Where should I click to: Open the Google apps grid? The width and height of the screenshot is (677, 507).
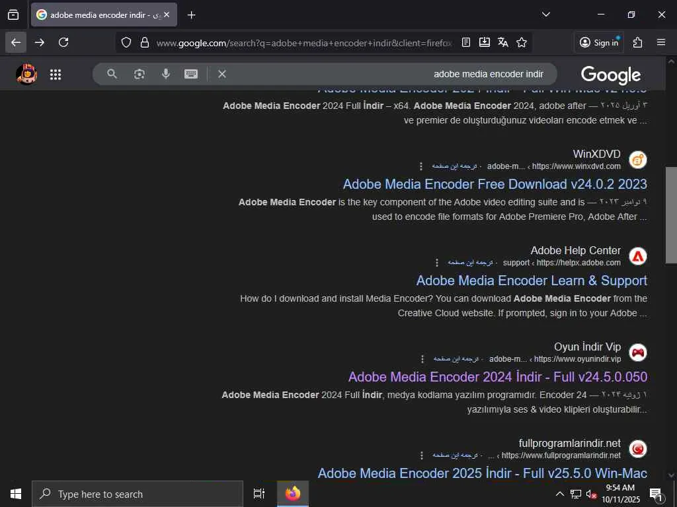[x=56, y=75]
